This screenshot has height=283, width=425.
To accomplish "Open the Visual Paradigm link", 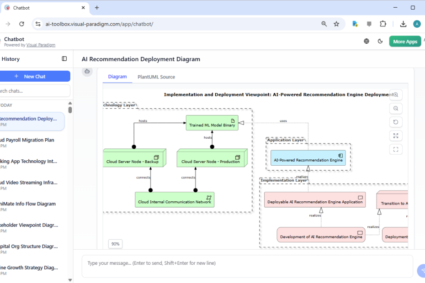I will [41, 44].
